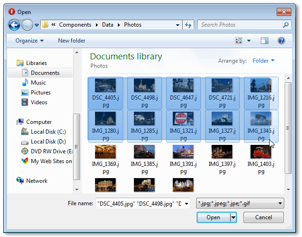
Task: Go to Components in the breadcrumb
Action: [x=75, y=25]
